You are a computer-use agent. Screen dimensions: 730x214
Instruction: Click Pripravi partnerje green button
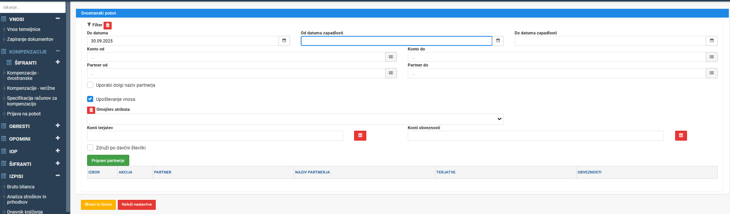click(108, 160)
